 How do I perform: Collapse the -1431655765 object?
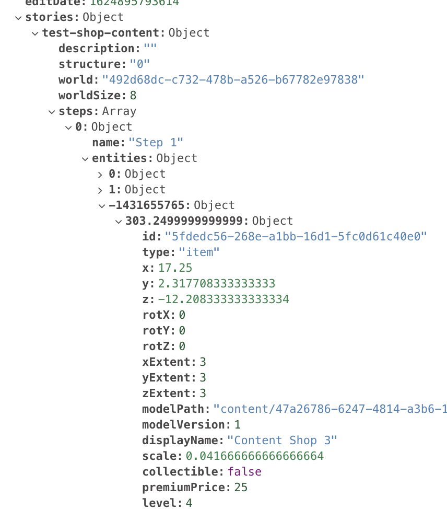click(102, 205)
